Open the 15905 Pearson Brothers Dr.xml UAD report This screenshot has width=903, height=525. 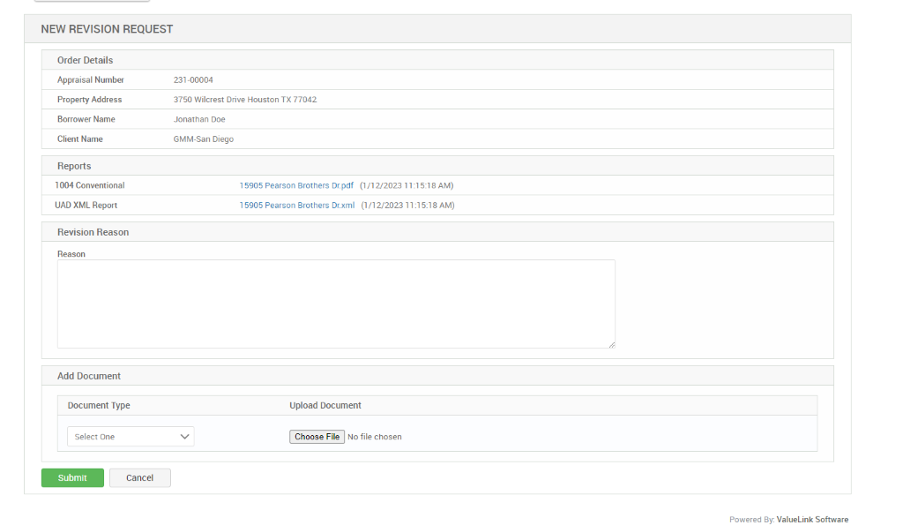pyautogui.click(x=295, y=205)
